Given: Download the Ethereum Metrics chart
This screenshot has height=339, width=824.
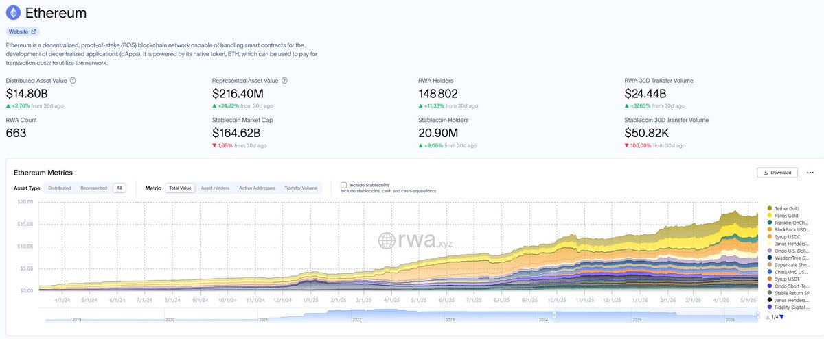Looking at the screenshot, I should 777,173.
